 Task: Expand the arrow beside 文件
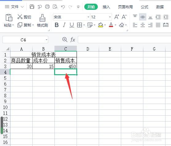(22, 7)
